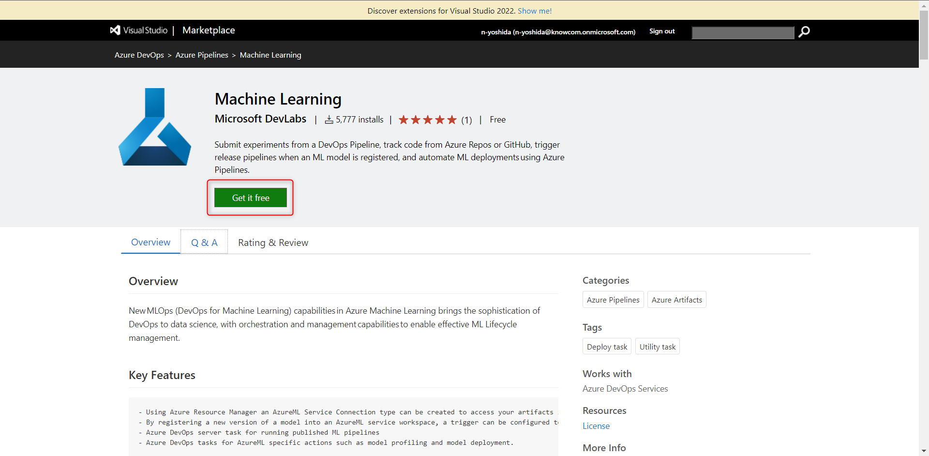Click the Overview section heading

click(x=153, y=281)
